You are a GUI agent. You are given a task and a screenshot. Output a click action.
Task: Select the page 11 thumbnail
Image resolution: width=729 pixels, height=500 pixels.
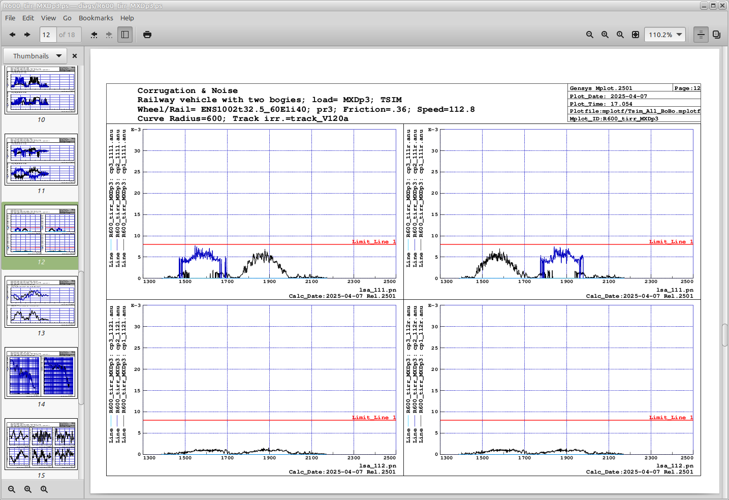41,160
